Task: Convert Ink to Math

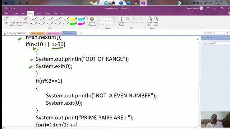Action: tap(156, 21)
